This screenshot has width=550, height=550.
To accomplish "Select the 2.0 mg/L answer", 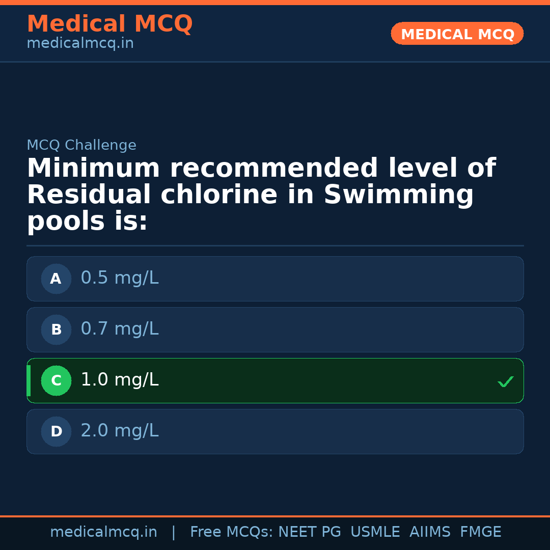I will [x=120, y=431].
